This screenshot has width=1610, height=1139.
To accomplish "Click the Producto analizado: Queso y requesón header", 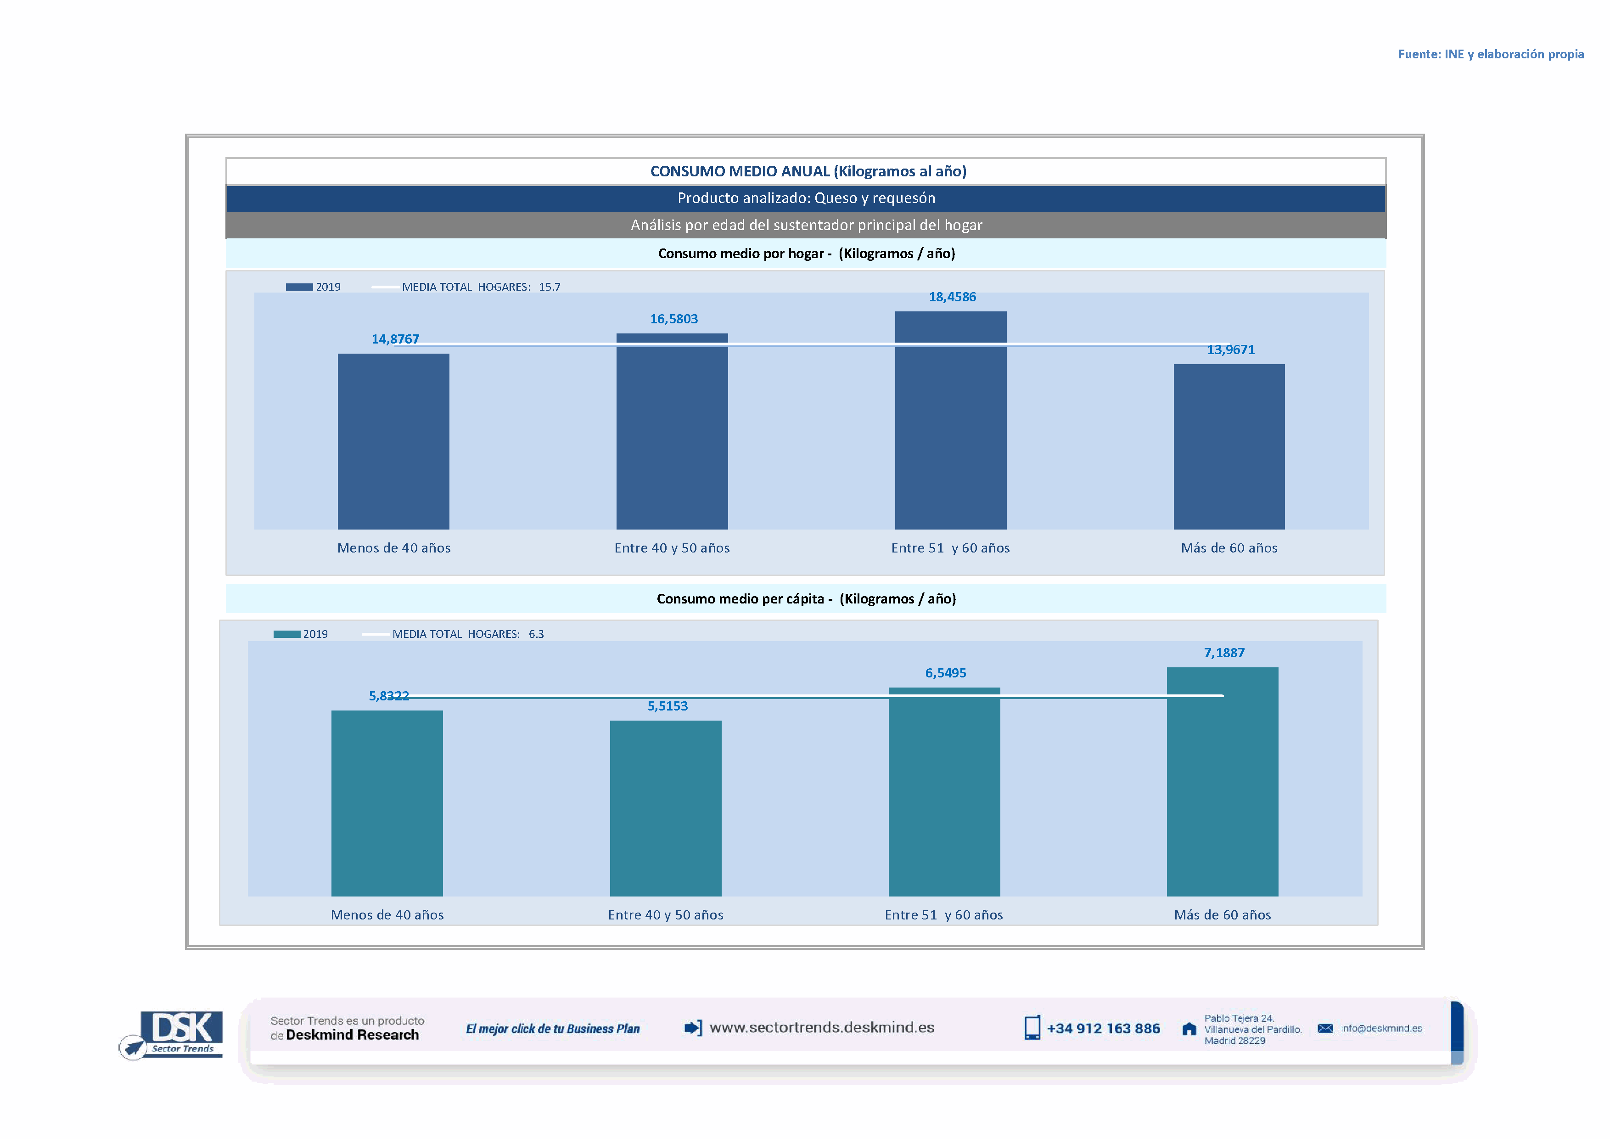I will point(806,198).
